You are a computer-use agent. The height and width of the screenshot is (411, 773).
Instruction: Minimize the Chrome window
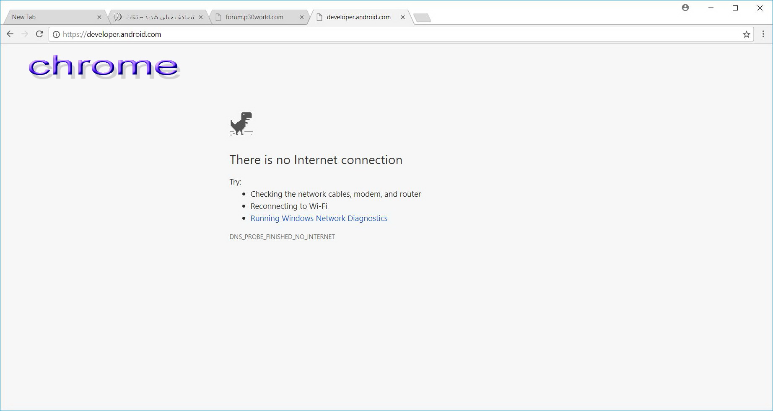click(x=711, y=8)
